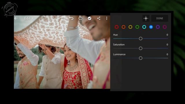The width and height of the screenshot is (185, 104).
Task: Open the help question mark icon
Action: (x=80, y=18)
